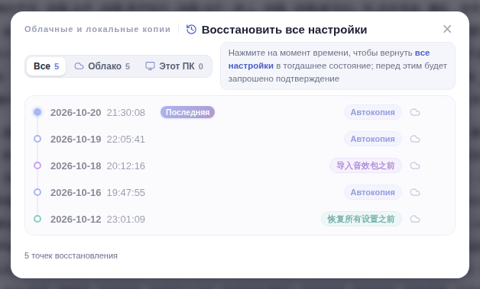Restore to 2026-10-19 22:05:41
This screenshot has width=480, height=289.
(240, 139)
